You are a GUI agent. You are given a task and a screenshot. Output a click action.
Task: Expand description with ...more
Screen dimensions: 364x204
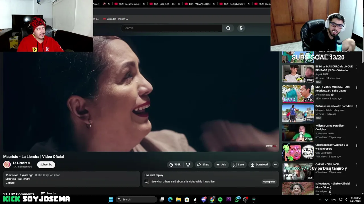pos(10,183)
